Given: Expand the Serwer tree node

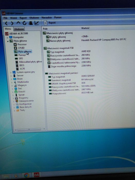Looking at the screenshot, I should (11, 76).
